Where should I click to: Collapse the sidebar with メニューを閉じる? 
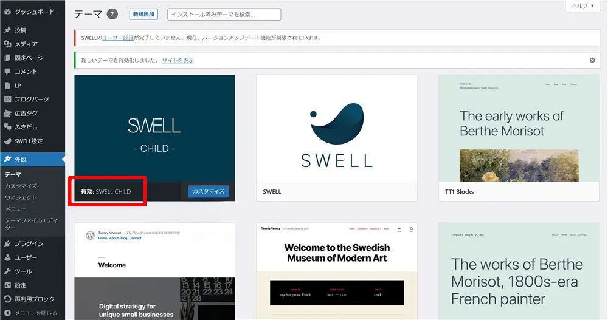click(x=30, y=313)
